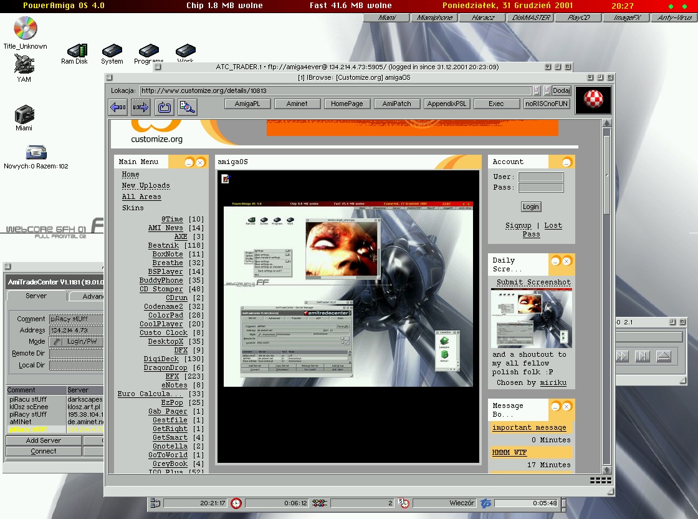Open the AmiPatch bookmark button
This screenshot has width=698, height=519.
(396, 104)
